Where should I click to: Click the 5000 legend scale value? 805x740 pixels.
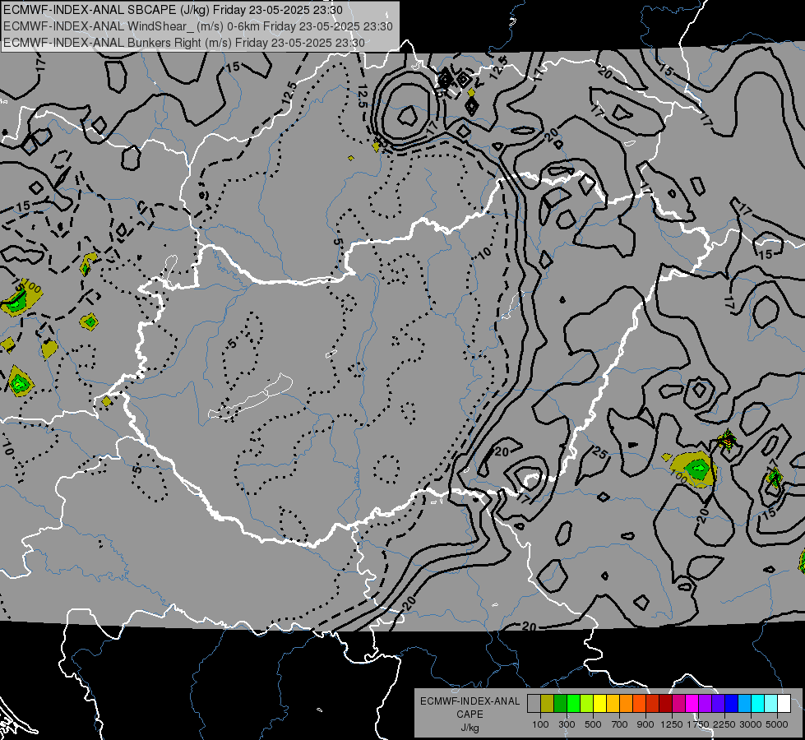(x=777, y=724)
